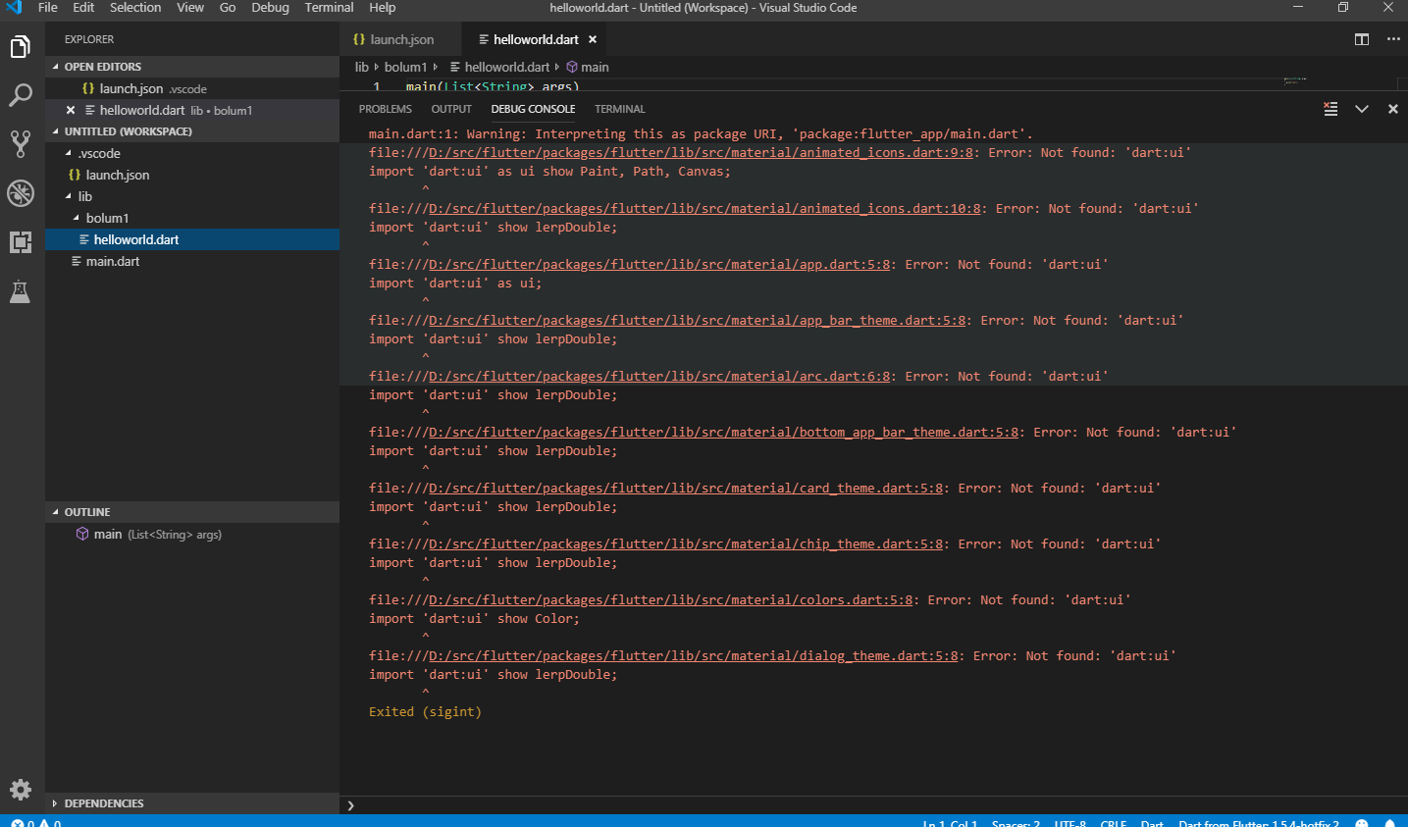This screenshot has width=1408, height=827.
Task: Collapse the panel with the chevron icon
Action: (1362, 109)
